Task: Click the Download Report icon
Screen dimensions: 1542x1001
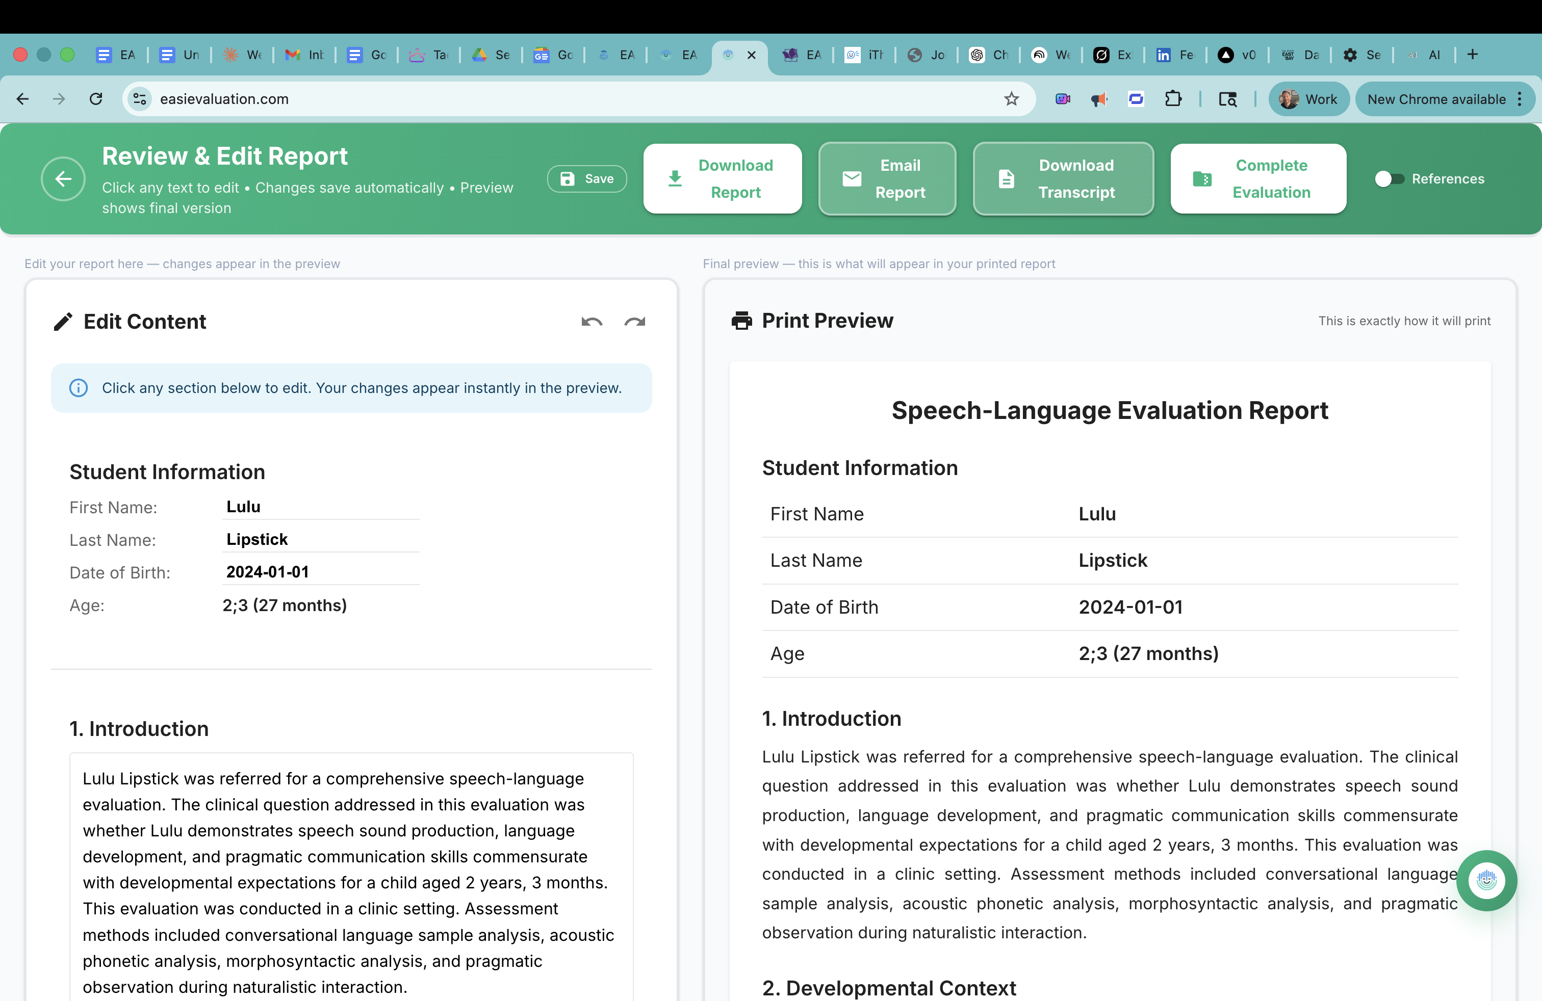Action: click(x=675, y=179)
